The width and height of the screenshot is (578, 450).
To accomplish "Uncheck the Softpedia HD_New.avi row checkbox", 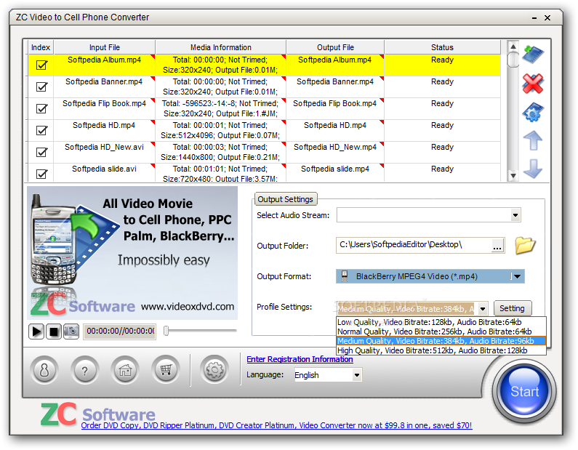I will tap(41, 152).
